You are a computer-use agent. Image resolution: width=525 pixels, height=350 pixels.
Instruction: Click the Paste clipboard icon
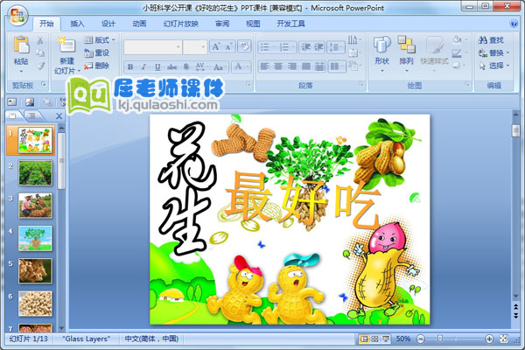[21, 45]
